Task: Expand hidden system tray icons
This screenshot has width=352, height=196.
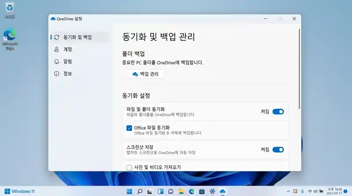Action: tap(289, 191)
